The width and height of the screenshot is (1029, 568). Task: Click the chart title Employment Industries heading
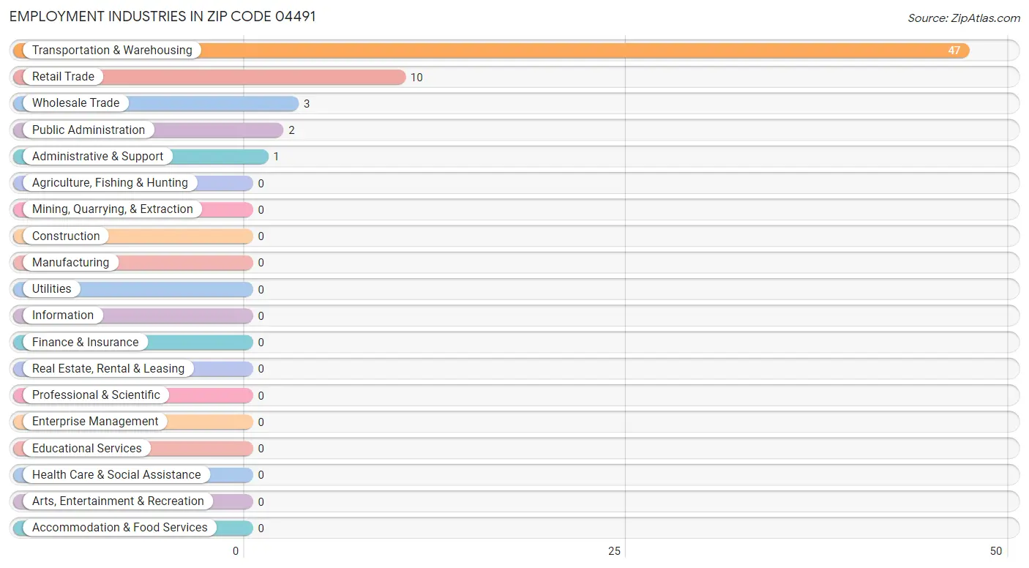point(162,16)
